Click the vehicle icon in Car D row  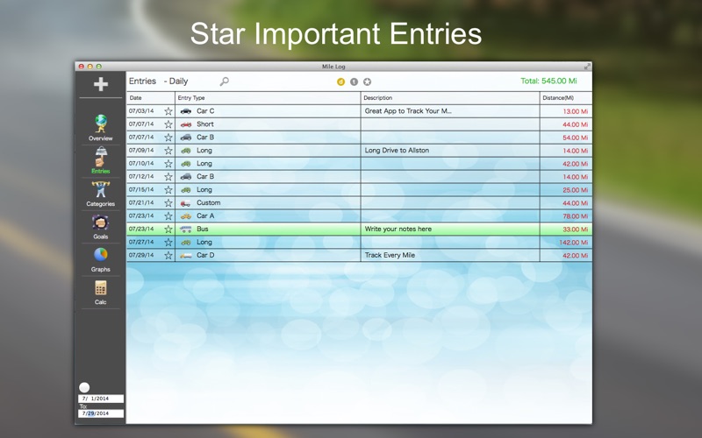click(186, 255)
